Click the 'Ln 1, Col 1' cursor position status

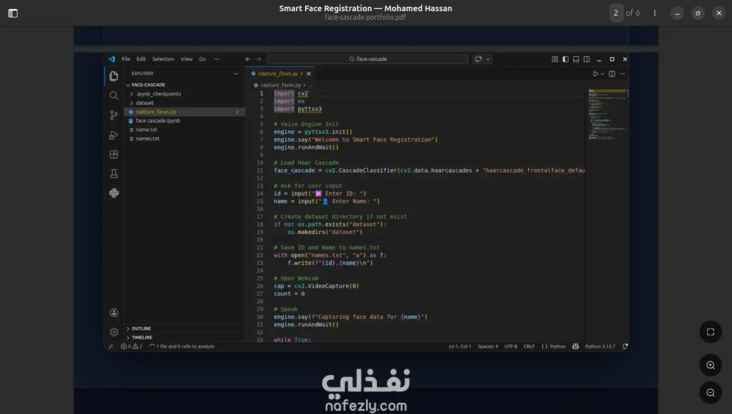click(460, 346)
